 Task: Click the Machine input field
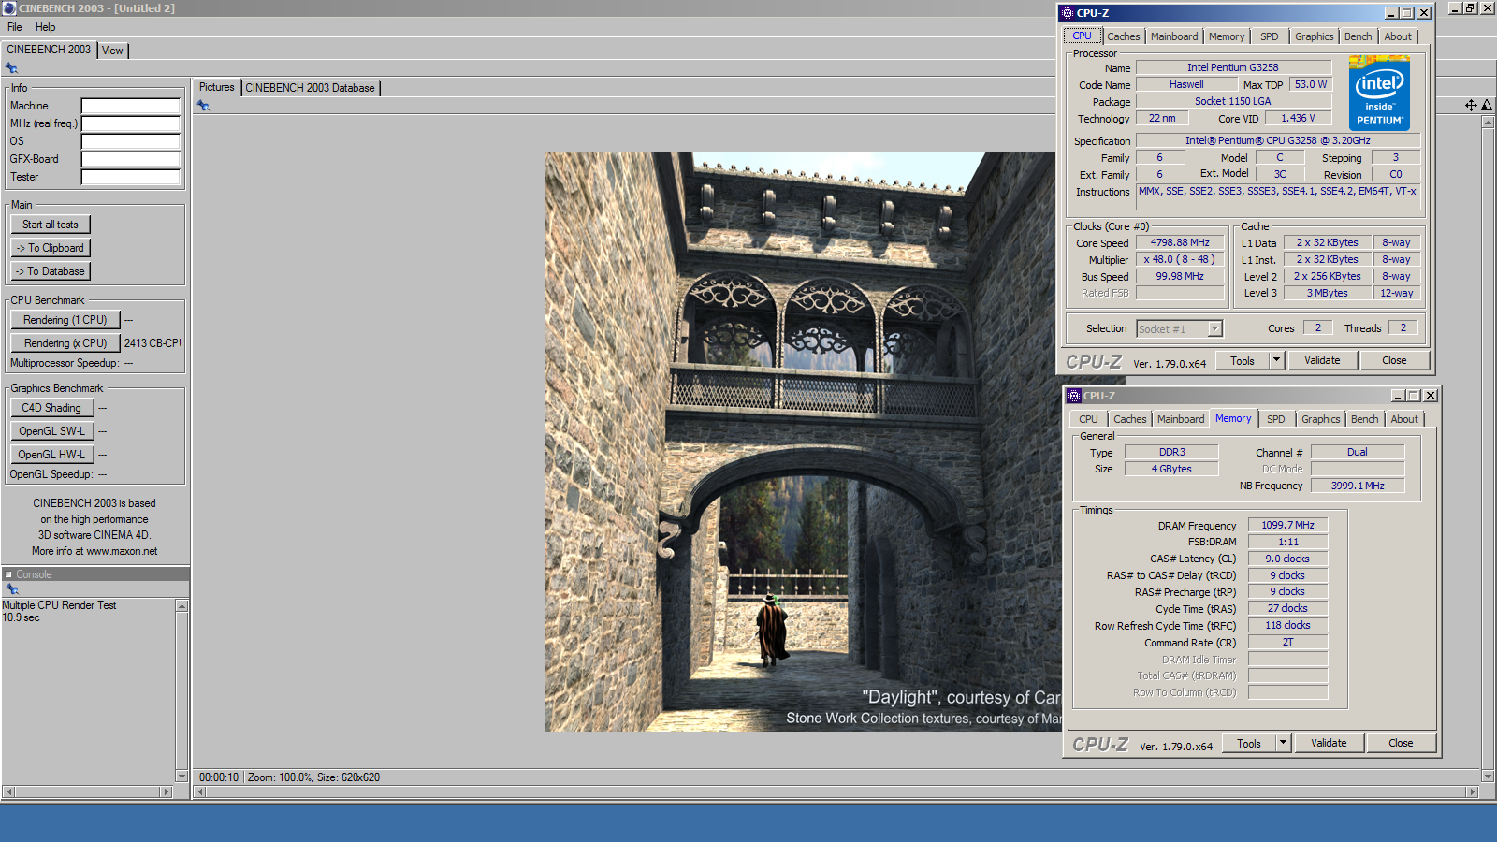pyautogui.click(x=130, y=106)
